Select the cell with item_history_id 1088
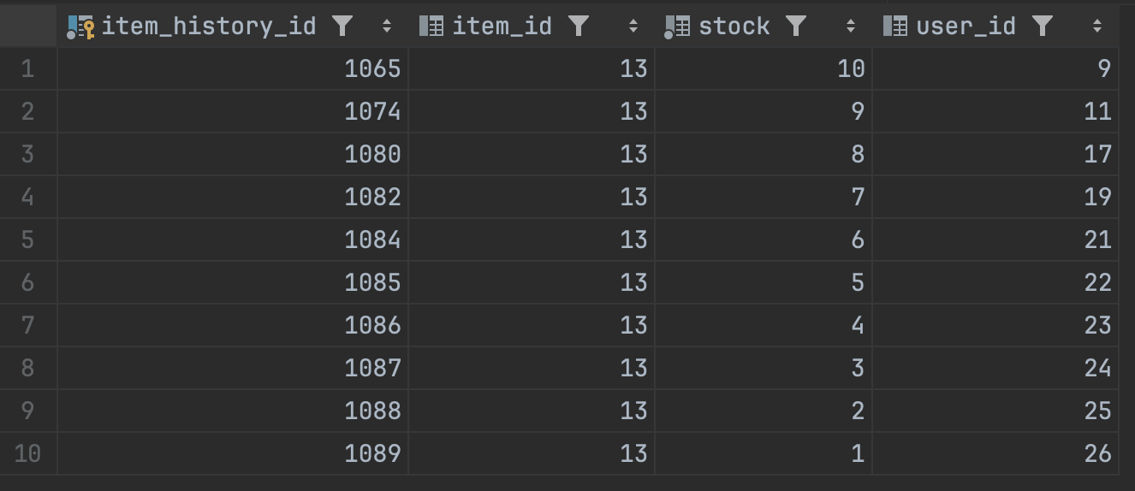Image resolution: width=1135 pixels, height=491 pixels. click(233, 411)
